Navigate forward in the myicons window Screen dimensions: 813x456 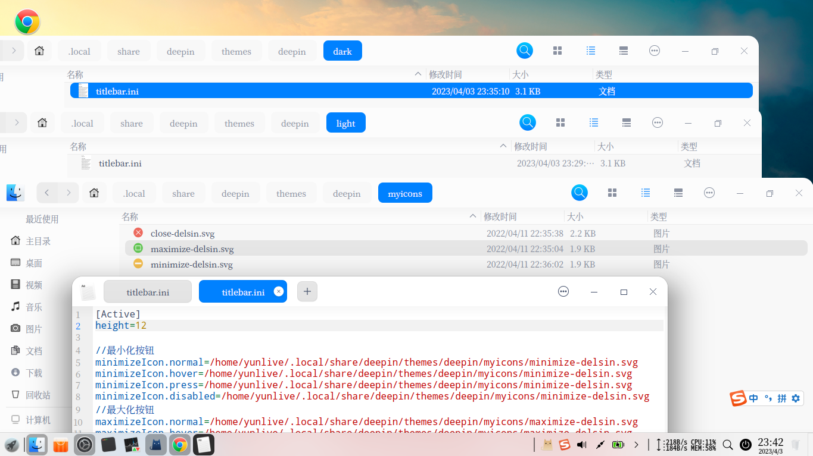click(x=69, y=193)
